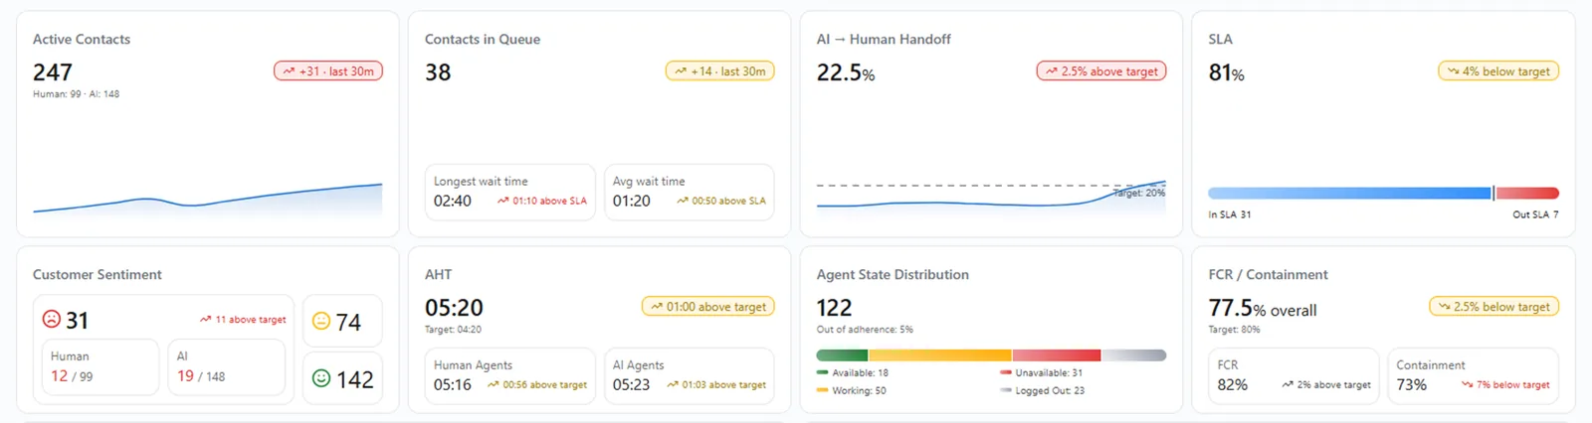The height and width of the screenshot is (423, 1592).
Task: Click the neutral face sentiment icon
Action: [x=321, y=321]
